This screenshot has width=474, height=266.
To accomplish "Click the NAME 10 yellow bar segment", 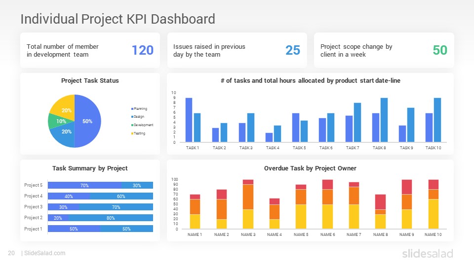I will click(x=434, y=214).
